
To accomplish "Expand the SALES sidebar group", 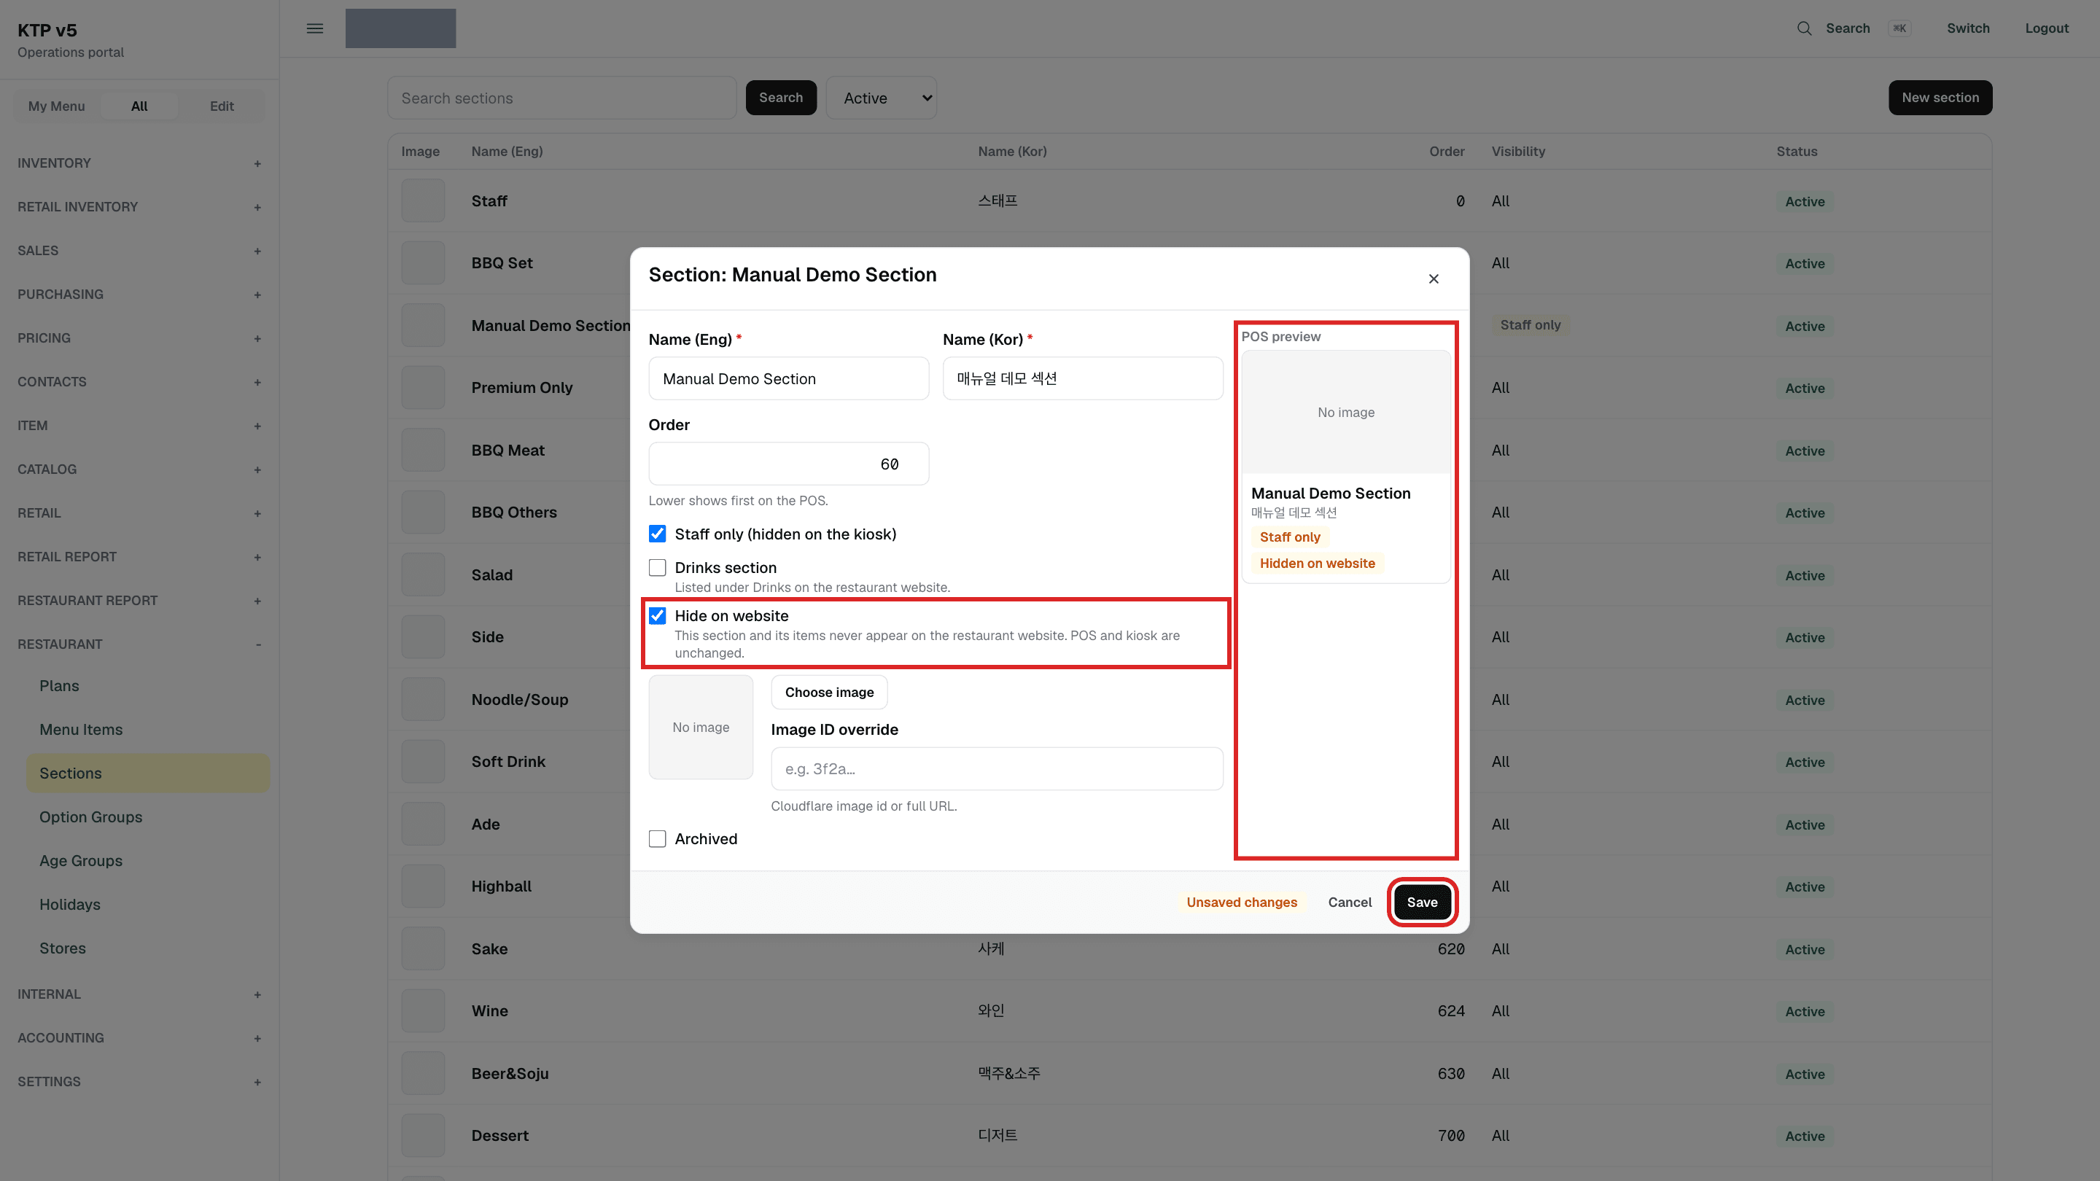I will coord(139,251).
